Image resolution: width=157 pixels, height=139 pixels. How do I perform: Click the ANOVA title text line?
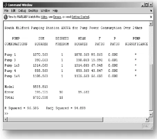tap(73, 28)
